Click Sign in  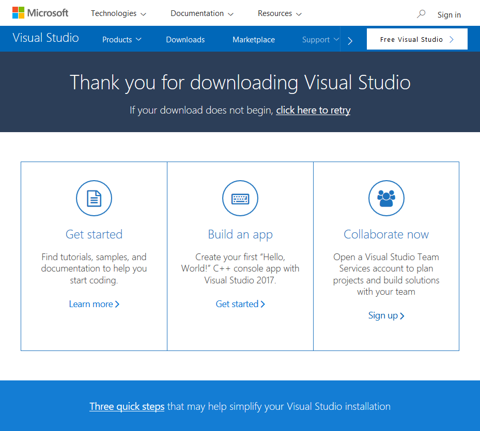coord(449,14)
